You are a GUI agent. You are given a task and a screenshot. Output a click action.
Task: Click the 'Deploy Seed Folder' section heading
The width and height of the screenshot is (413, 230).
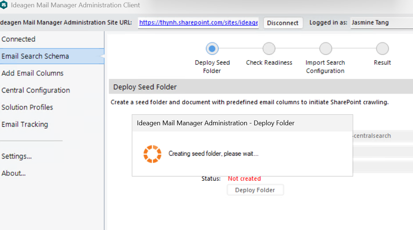145,87
